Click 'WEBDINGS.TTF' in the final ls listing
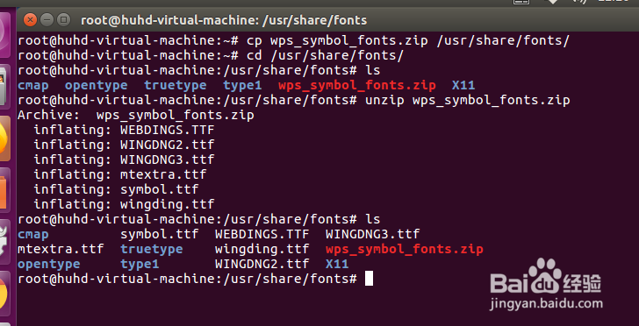 point(262,235)
